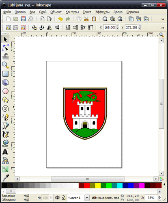This screenshot has height=203, width=168.
Task: Save the document with floppy icon
Action: tap(24, 19)
